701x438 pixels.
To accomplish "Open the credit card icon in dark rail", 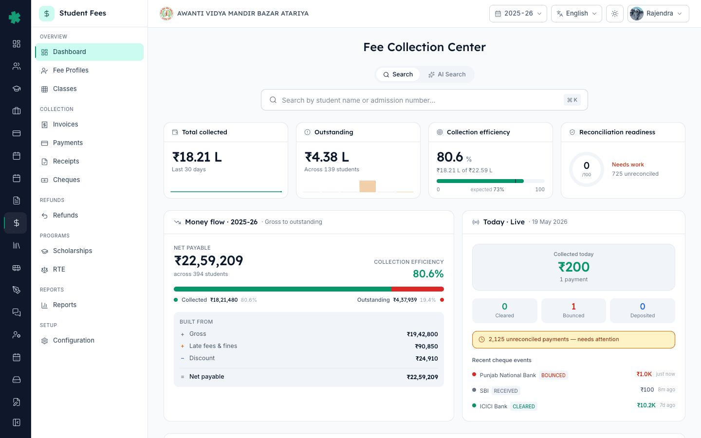I will [17, 133].
